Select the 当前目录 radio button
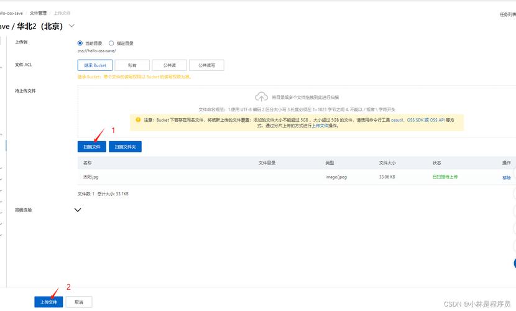 coord(80,43)
